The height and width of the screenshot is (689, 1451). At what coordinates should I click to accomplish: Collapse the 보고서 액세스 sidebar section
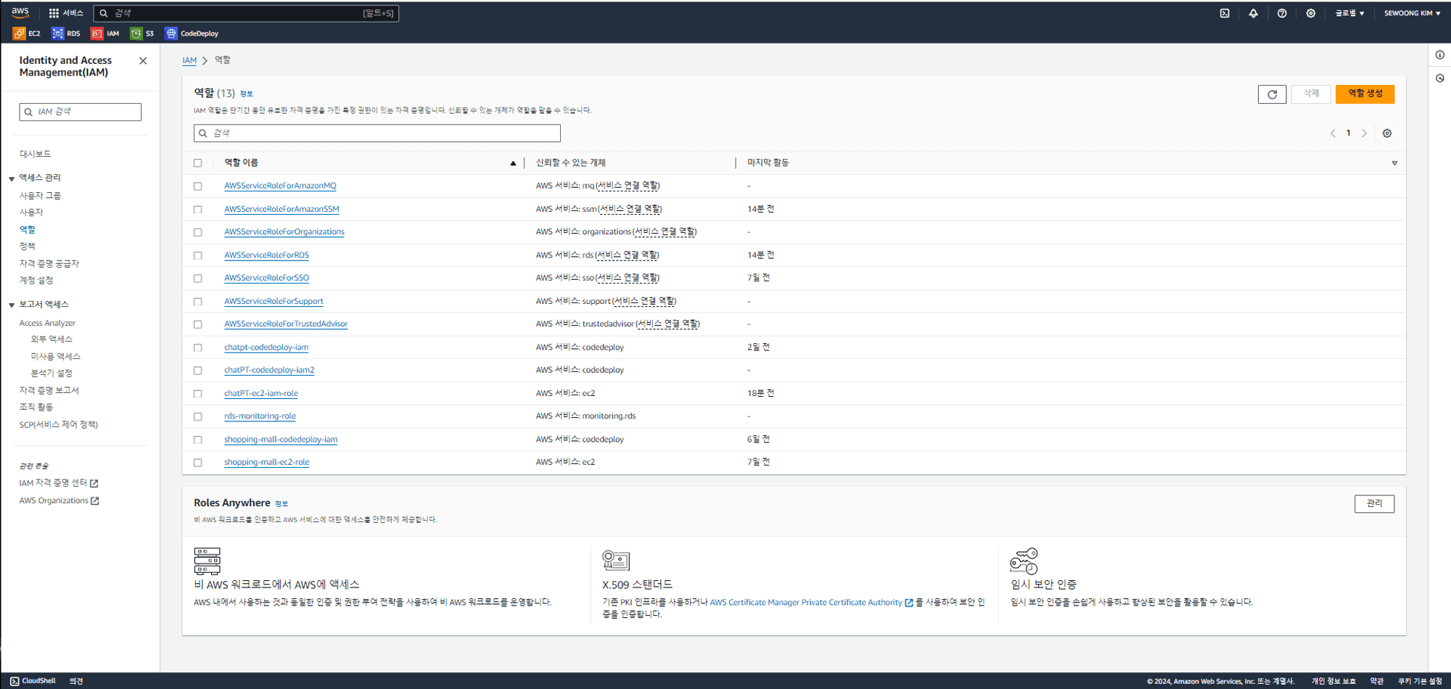pos(12,305)
